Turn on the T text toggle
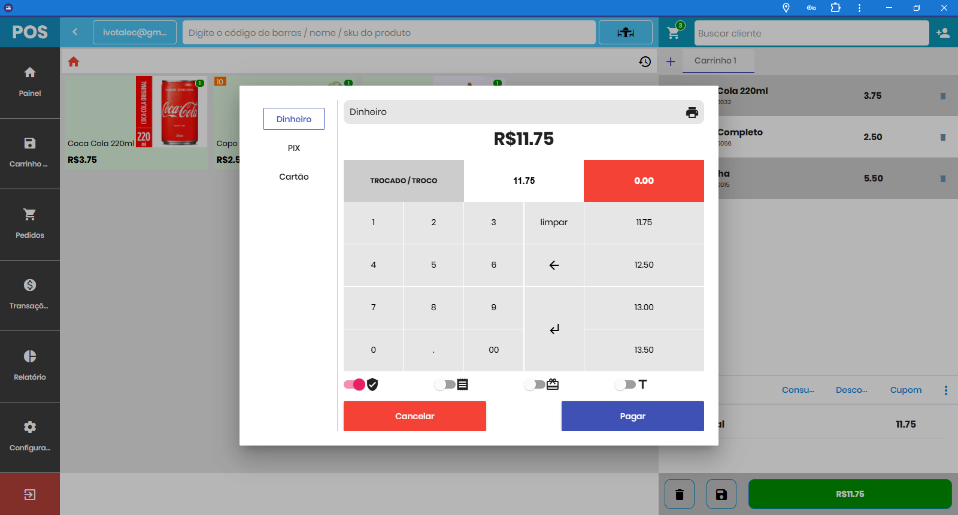958x515 pixels. [x=624, y=384]
